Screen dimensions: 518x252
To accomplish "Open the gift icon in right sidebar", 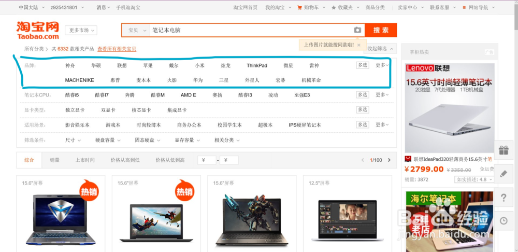I will click(x=503, y=150).
